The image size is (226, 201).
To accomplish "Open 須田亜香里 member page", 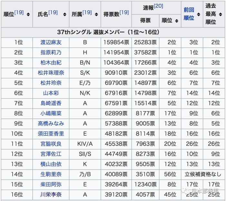I will click(51, 134).
